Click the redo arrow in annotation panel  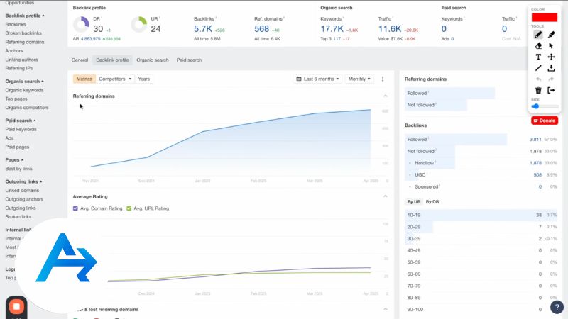[x=551, y=79]
